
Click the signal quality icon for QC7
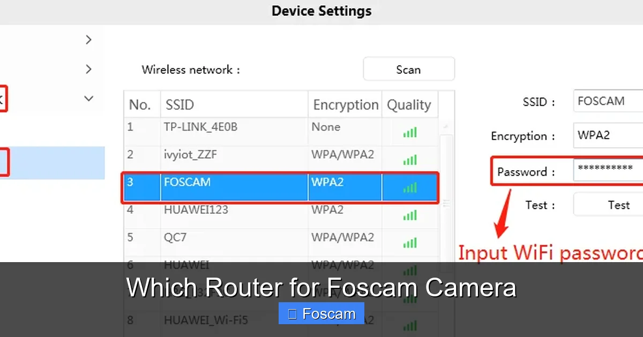tap(410, 243)
